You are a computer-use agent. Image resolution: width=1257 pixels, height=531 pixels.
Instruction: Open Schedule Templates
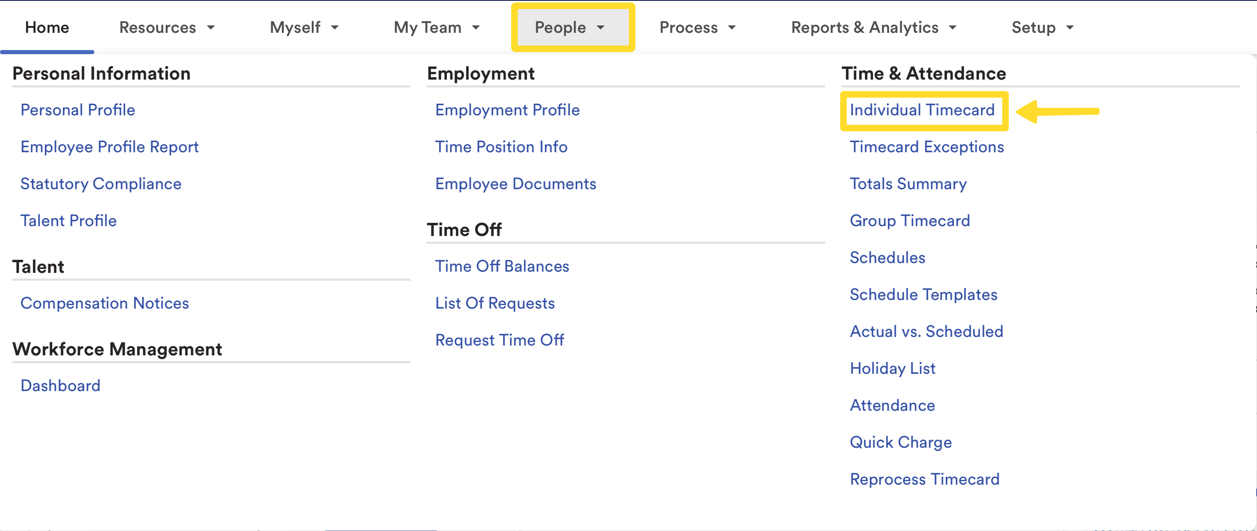point(924,294)
